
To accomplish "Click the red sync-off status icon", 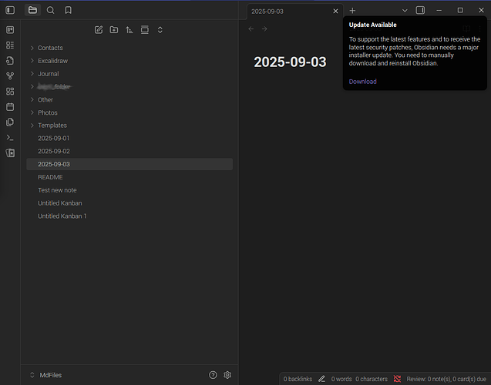I will click(x=398, y=379).
